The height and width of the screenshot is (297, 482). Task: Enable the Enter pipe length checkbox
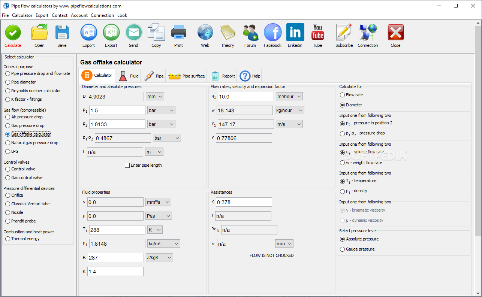[127, 165]
